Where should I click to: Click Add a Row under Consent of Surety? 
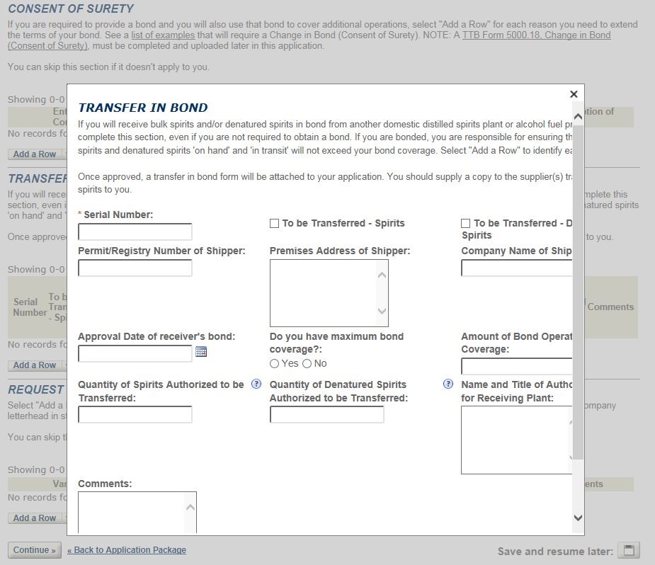[35, 154]
